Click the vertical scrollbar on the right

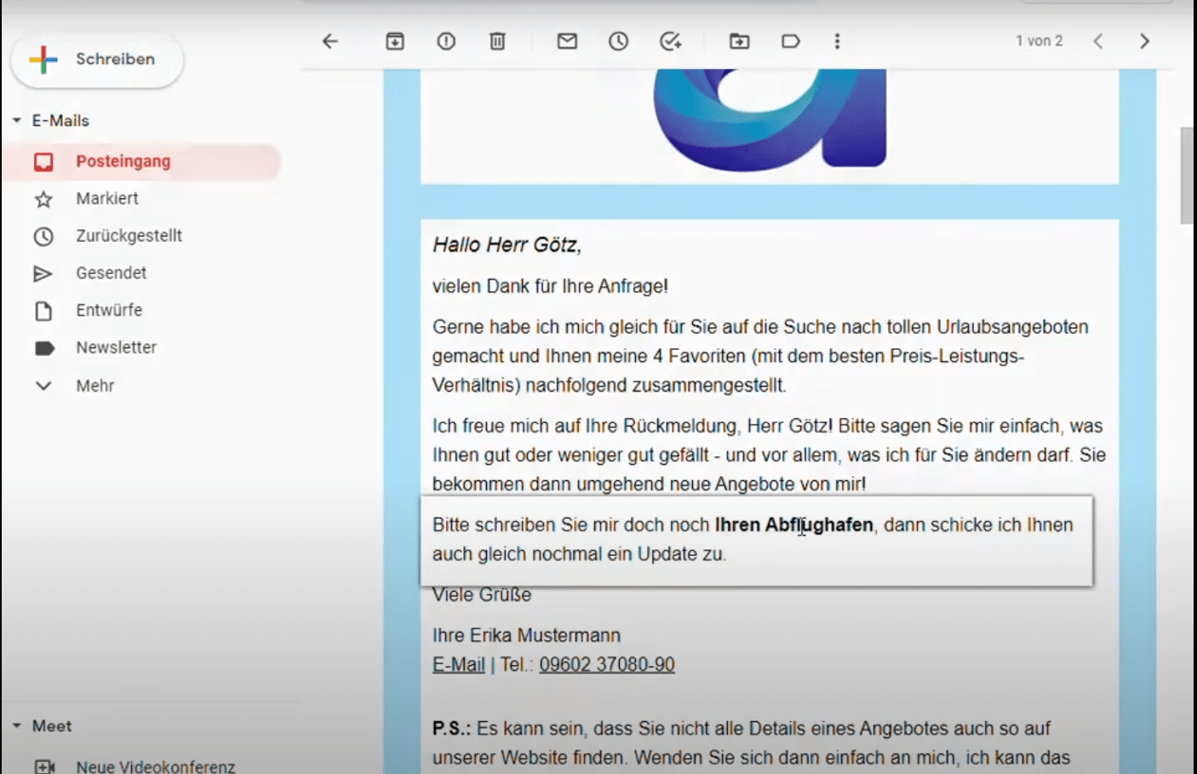[x=1186, y=175]
